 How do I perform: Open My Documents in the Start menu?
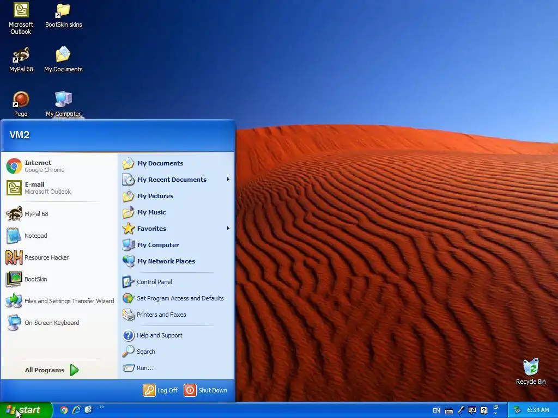(177, 163)
